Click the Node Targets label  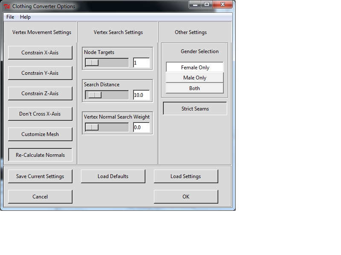(99, 52)
